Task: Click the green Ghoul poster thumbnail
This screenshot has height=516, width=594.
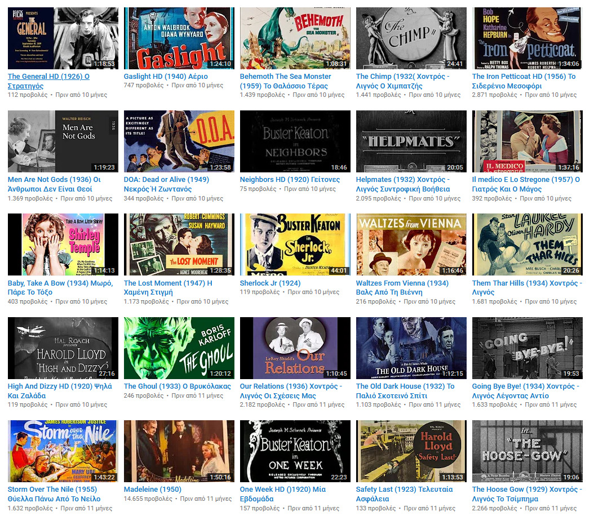Action: [179, 348]
